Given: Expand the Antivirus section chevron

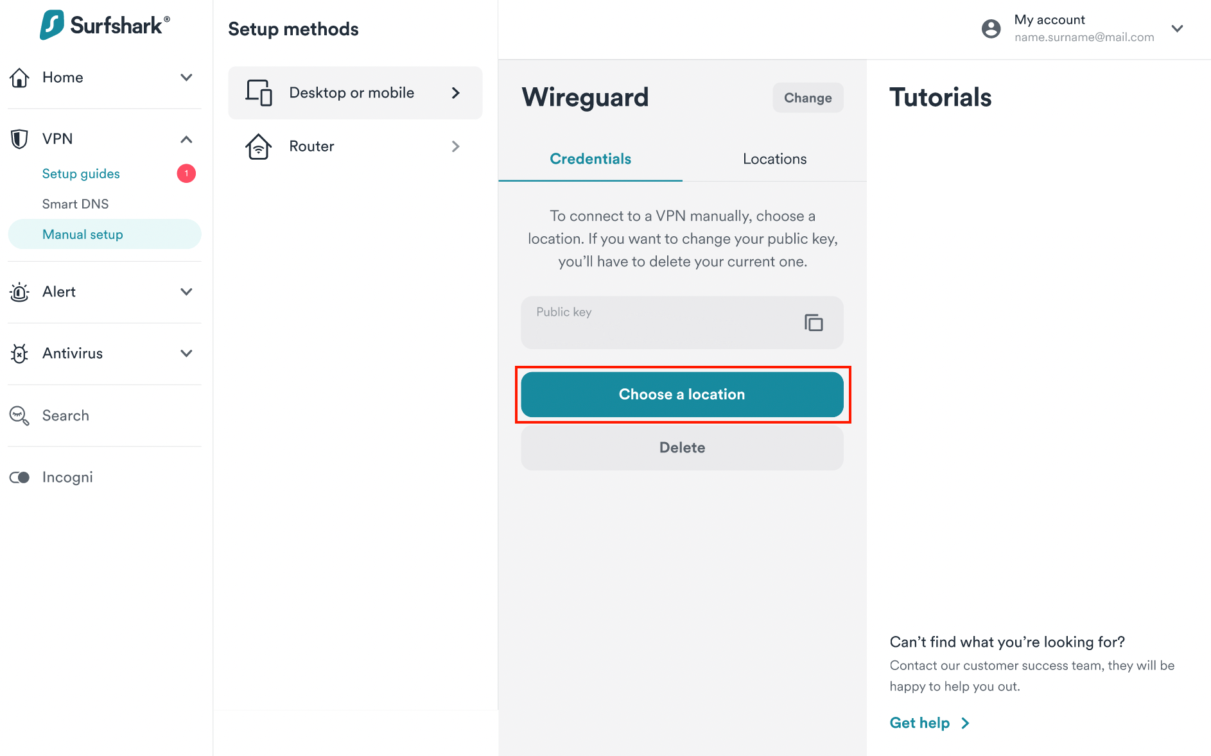Looking at the screenshot, I should pyautogui.click(x=186, y=353).
